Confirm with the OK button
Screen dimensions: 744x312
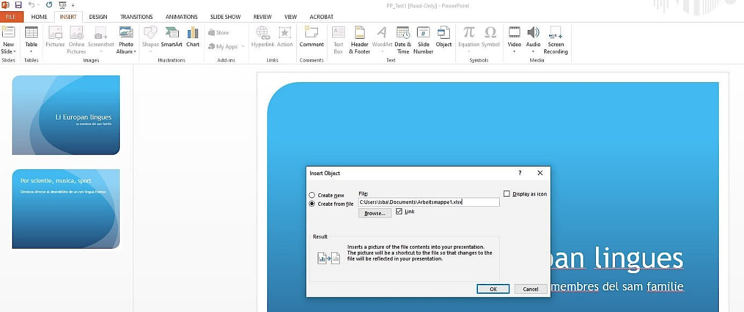[492, 289]
